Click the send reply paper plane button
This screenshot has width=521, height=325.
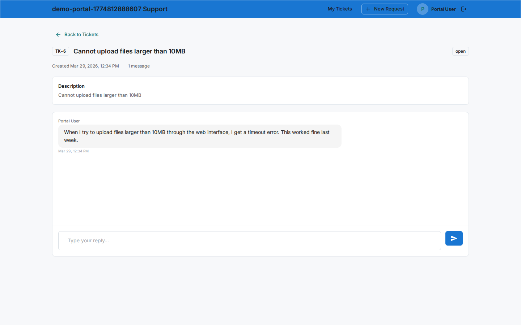[454, 238]
